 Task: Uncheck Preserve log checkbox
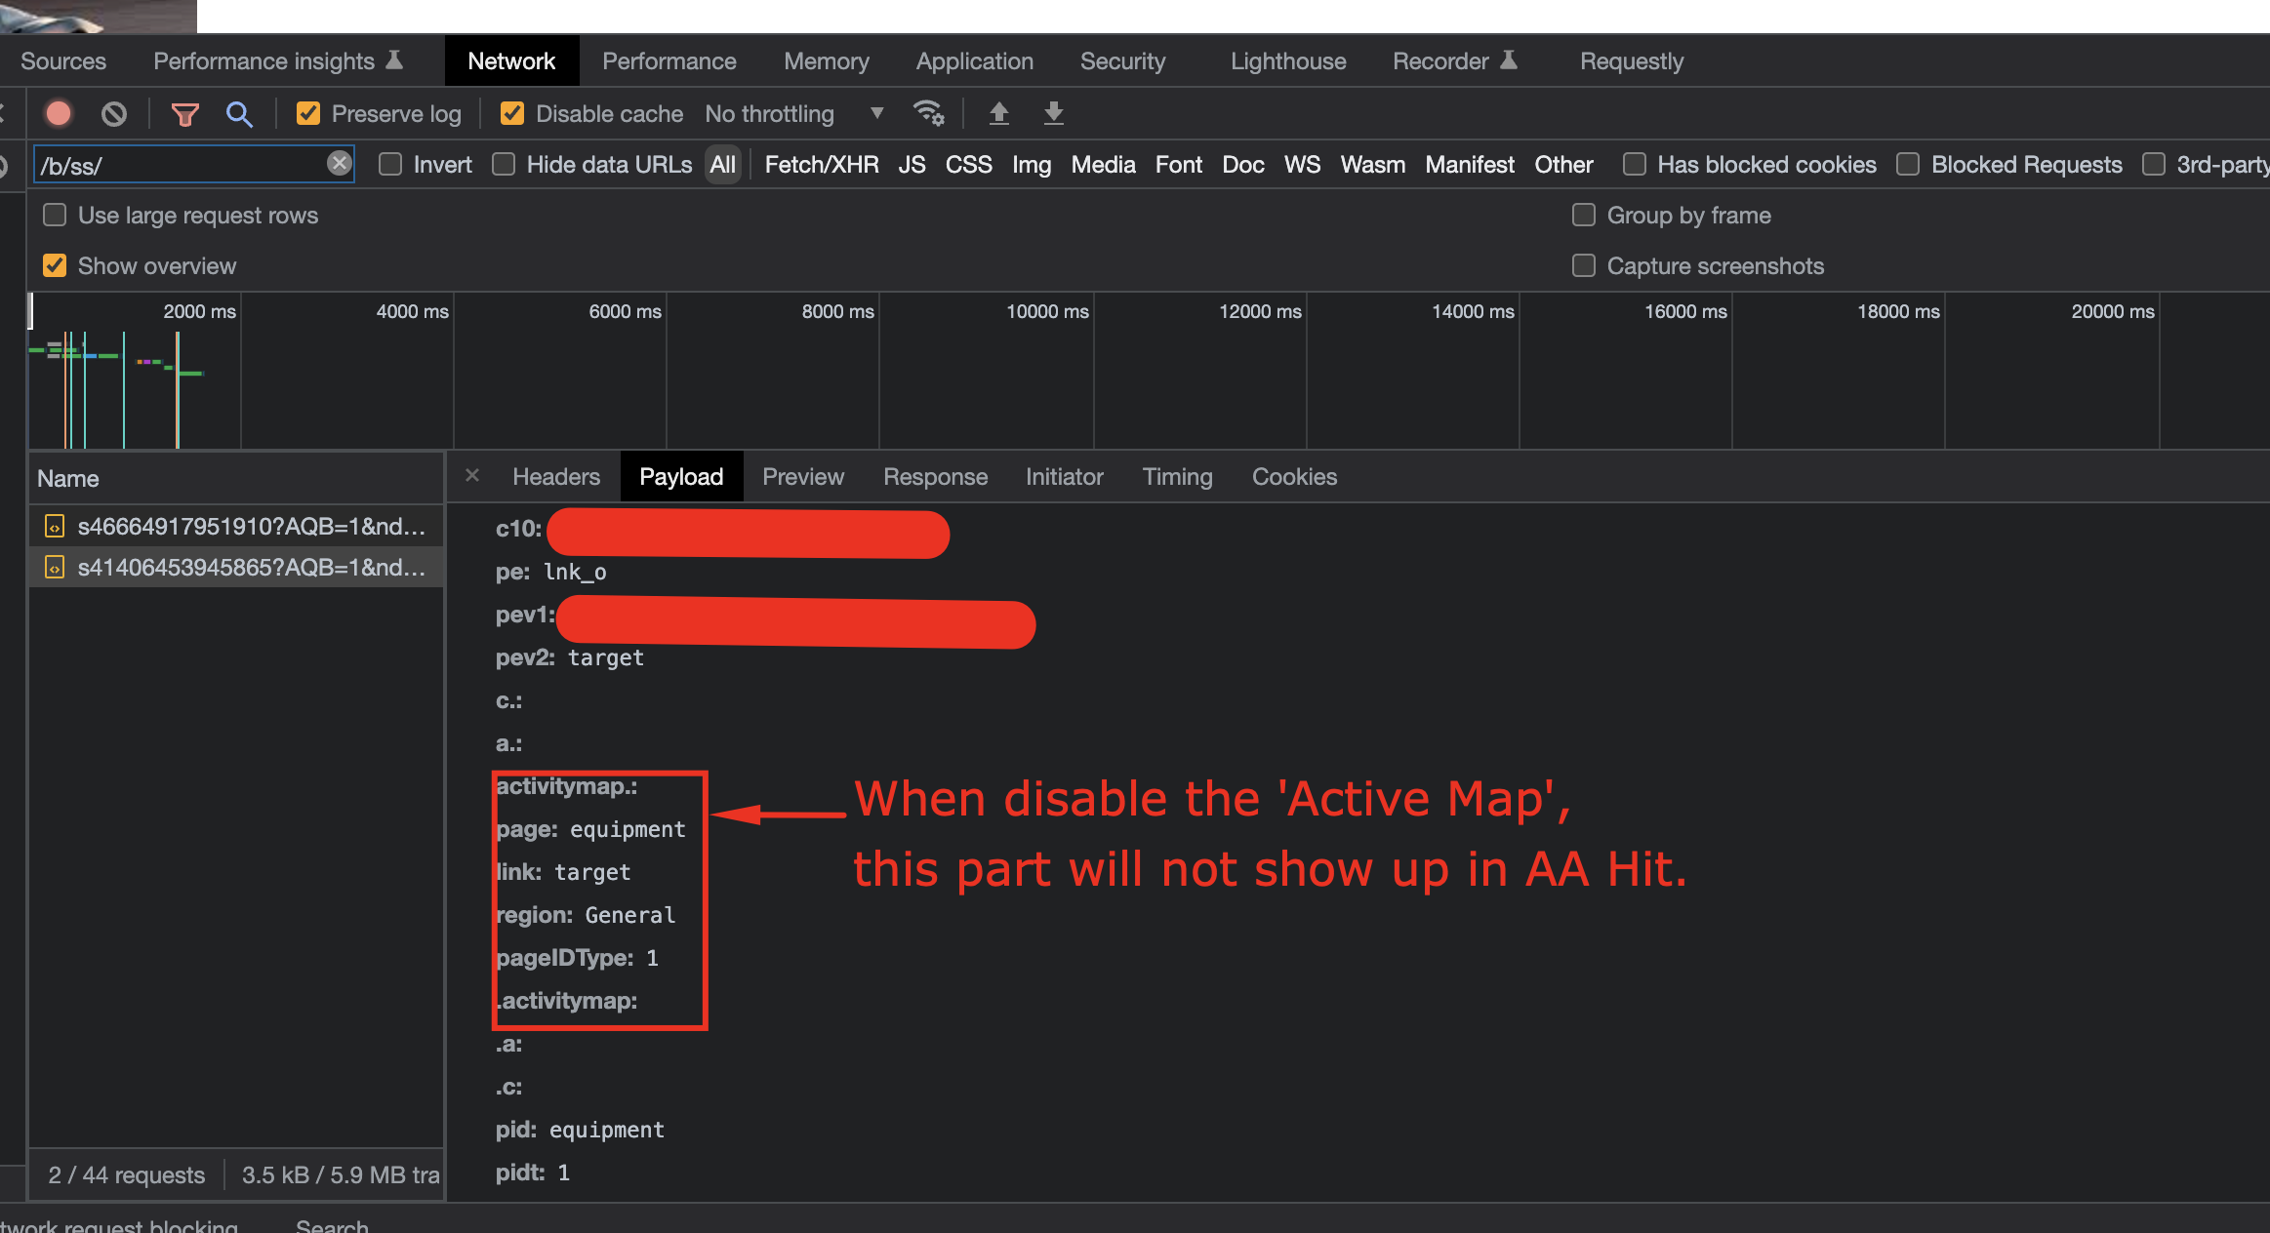[308, 114]
